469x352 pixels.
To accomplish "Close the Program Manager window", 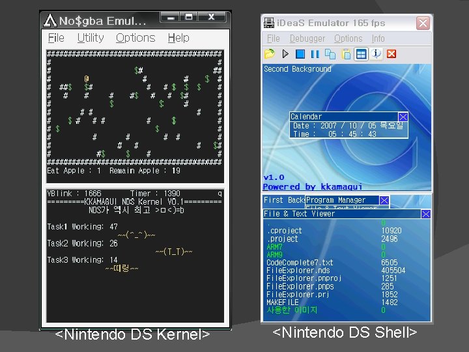I will pos(384,200).
